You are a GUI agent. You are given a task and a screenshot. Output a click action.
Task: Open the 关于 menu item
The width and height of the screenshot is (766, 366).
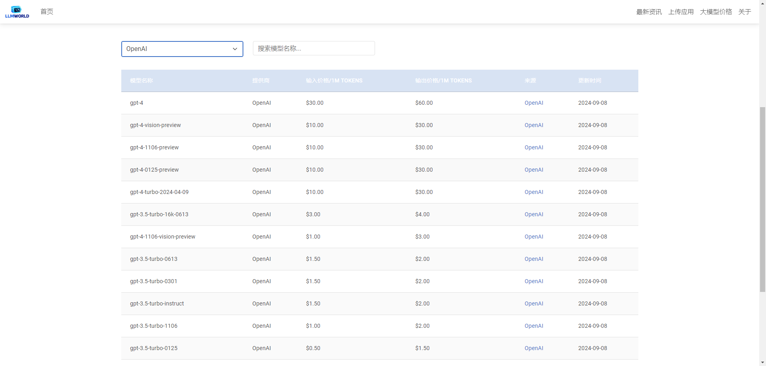point(744,12)
